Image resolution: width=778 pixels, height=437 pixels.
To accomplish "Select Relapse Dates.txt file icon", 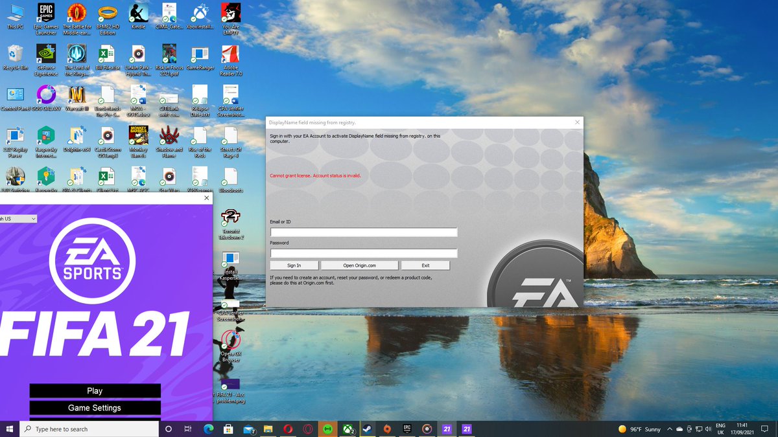I will [200, 100].
